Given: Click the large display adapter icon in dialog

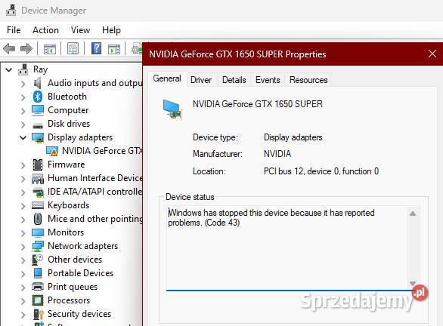Looking at the screenshot, I should [172, 109].
